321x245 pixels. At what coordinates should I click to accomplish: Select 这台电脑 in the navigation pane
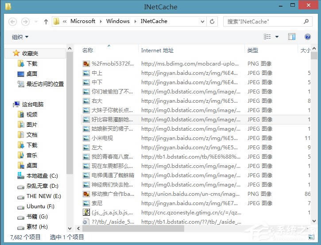point(33,105)
